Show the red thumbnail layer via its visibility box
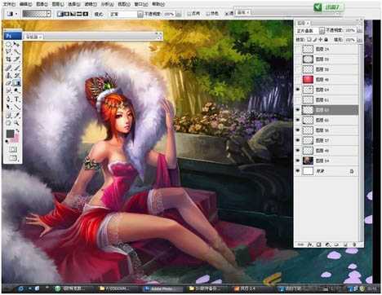Image resolution: width=382 pixels, height=295 pixels. (x=298, y=80)
